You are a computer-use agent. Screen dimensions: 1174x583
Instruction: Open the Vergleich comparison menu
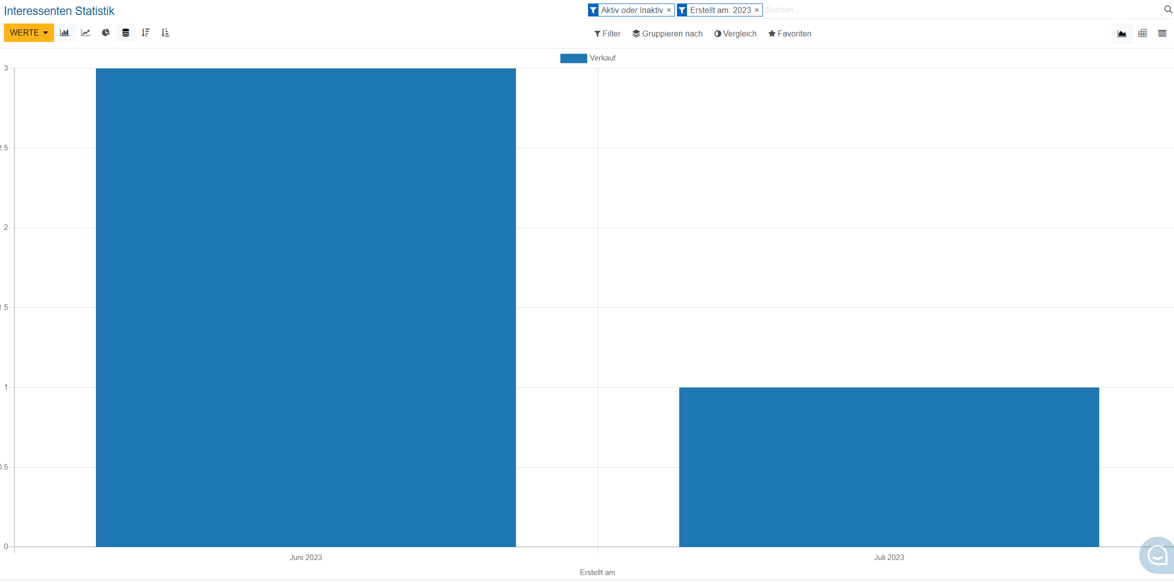735,33
